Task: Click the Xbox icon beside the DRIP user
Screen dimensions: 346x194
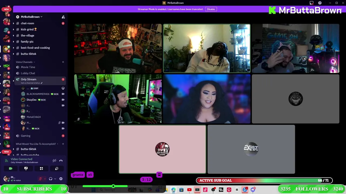Action: click(x=63, y=88)
